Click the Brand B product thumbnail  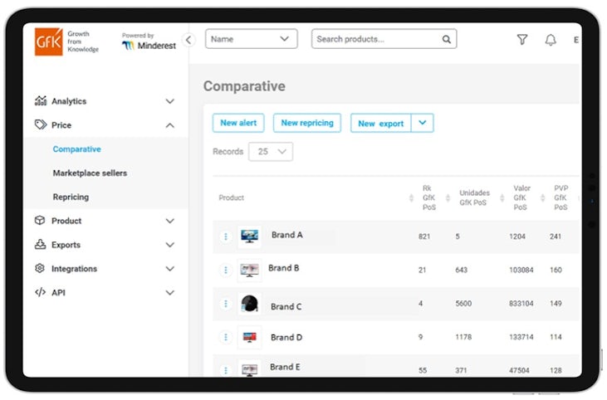point(249,270)
